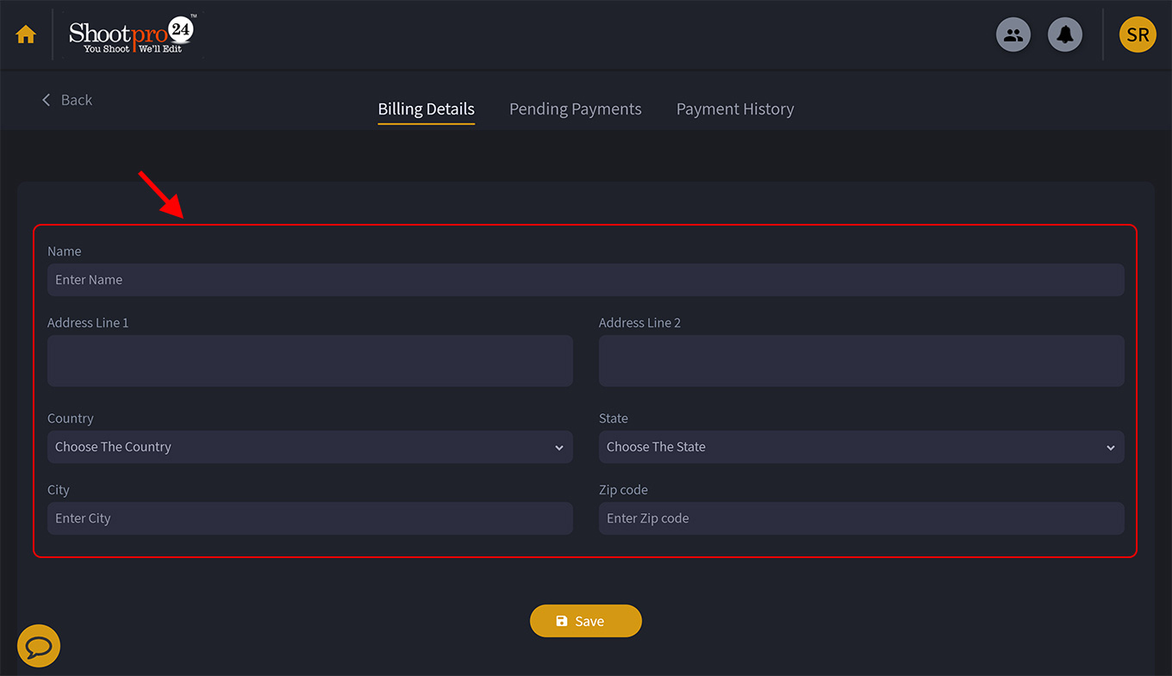Open the notifications bell

[1065, 34]
